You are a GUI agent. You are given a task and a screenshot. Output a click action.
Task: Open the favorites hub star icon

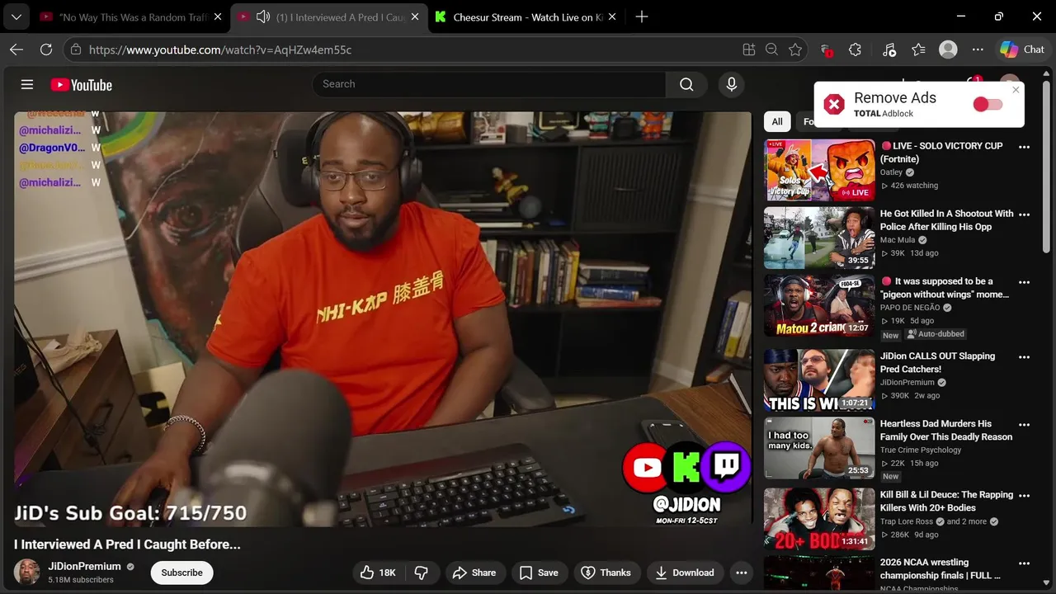918,49
